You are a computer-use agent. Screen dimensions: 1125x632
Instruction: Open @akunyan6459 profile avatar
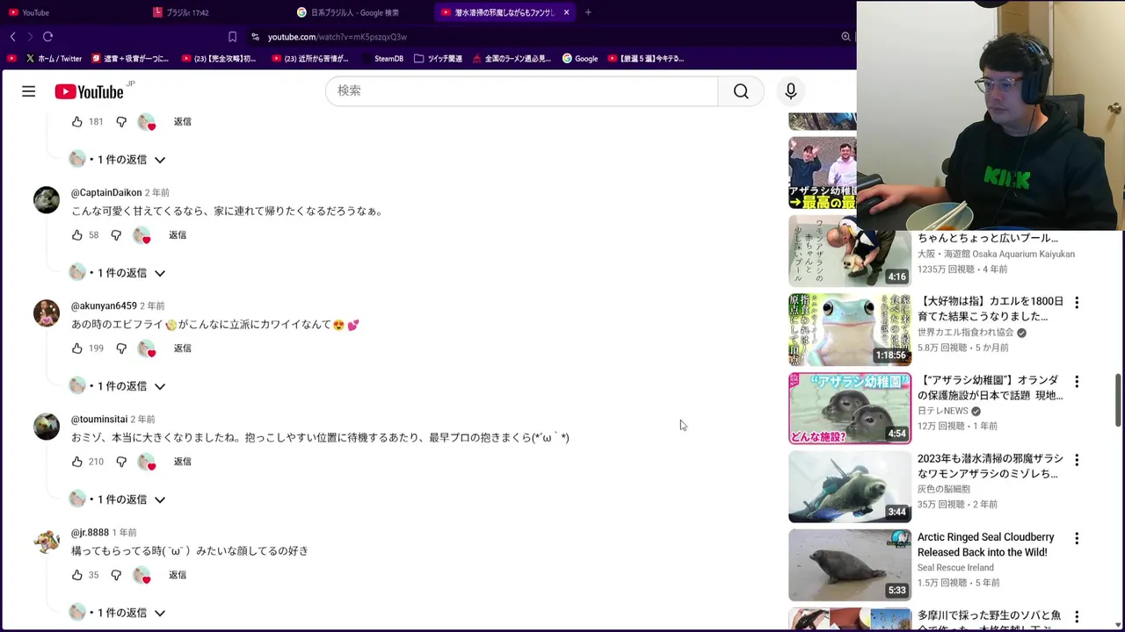[x=47, y=312]
